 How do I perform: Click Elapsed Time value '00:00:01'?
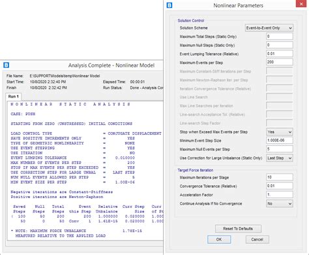[138, 82]
